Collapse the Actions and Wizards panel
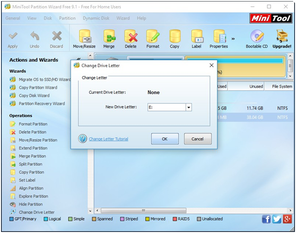This screenshot has width=296, height=233. click(79, 59)
